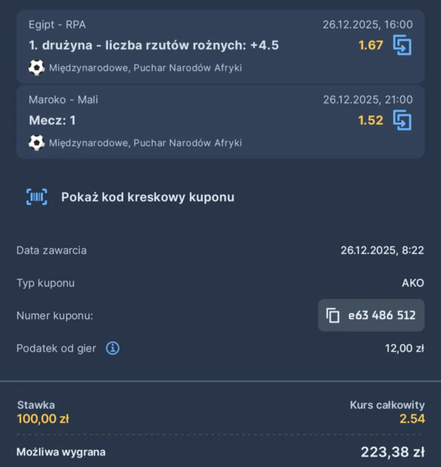
Task: Select the corner kicks +4.5 bet line
Action: pos(154,45)
